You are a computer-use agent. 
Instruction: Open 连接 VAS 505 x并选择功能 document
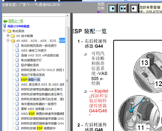40,55
